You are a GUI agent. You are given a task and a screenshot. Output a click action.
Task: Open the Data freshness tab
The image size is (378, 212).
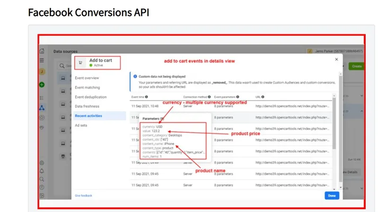(x=87, y=106)
